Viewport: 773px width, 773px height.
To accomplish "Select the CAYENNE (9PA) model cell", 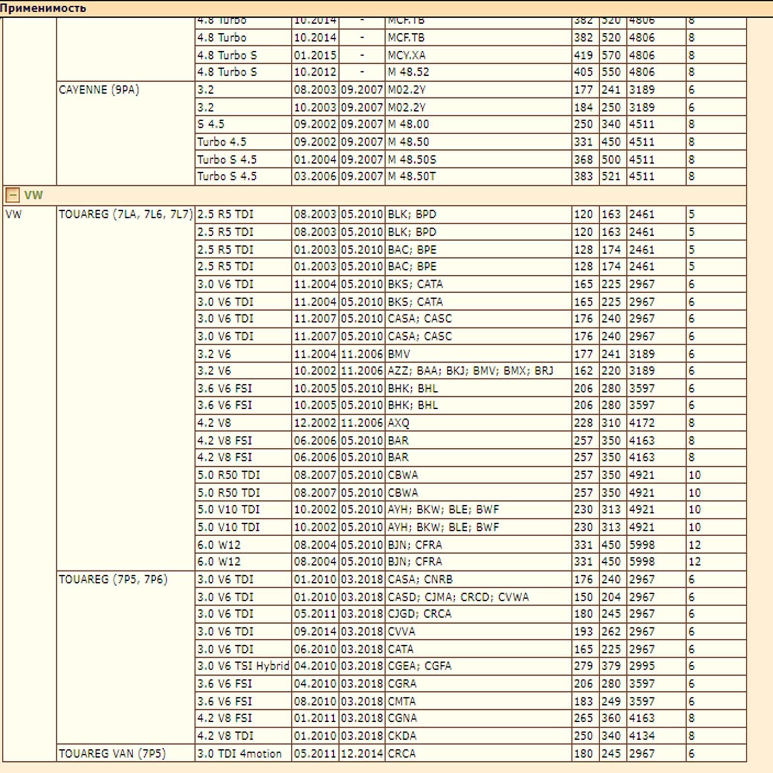I will (x=99, y=90).
